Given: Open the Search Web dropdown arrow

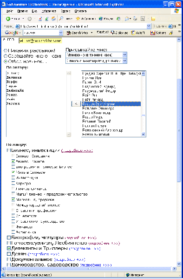Looking at the screenshot, I should coord(92,33).
